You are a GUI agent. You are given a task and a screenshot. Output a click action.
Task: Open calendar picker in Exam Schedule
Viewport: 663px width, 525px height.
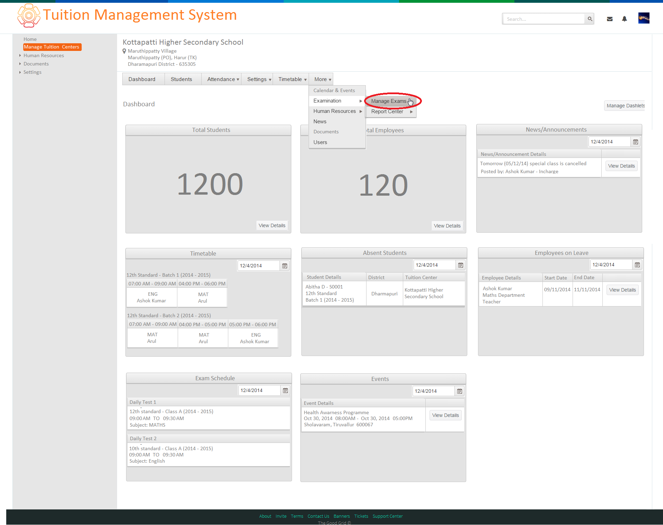[285, 390]
